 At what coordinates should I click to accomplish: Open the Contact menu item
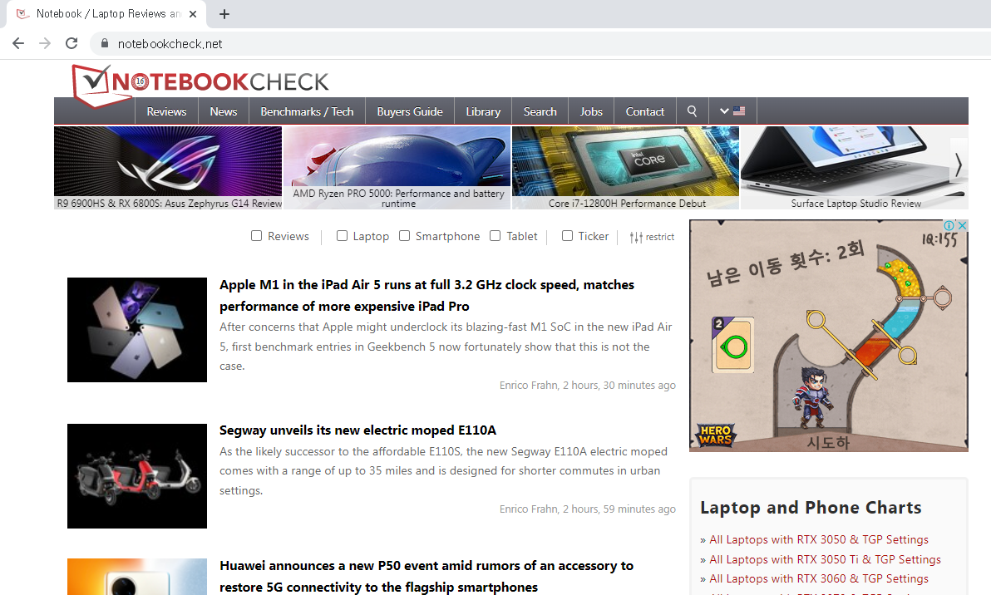click(644, 111)
